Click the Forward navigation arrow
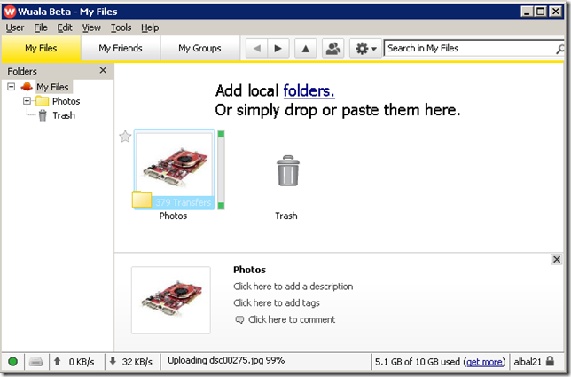 click(x=278, y=49)
